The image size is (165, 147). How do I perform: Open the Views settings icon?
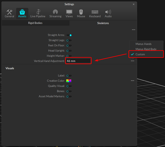click(69, 13)
